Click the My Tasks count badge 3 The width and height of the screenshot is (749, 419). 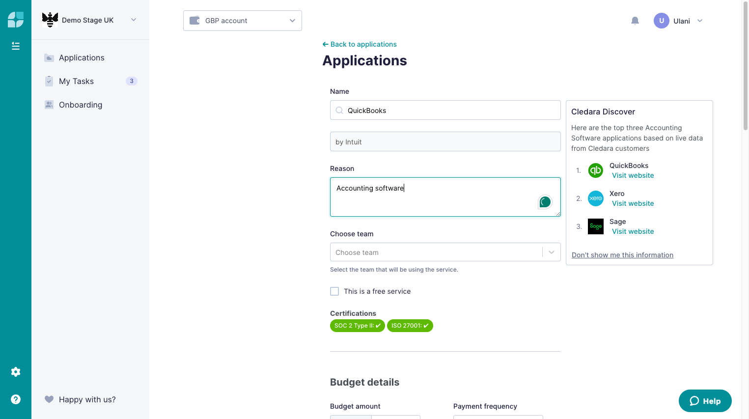(x=132, y=81)
